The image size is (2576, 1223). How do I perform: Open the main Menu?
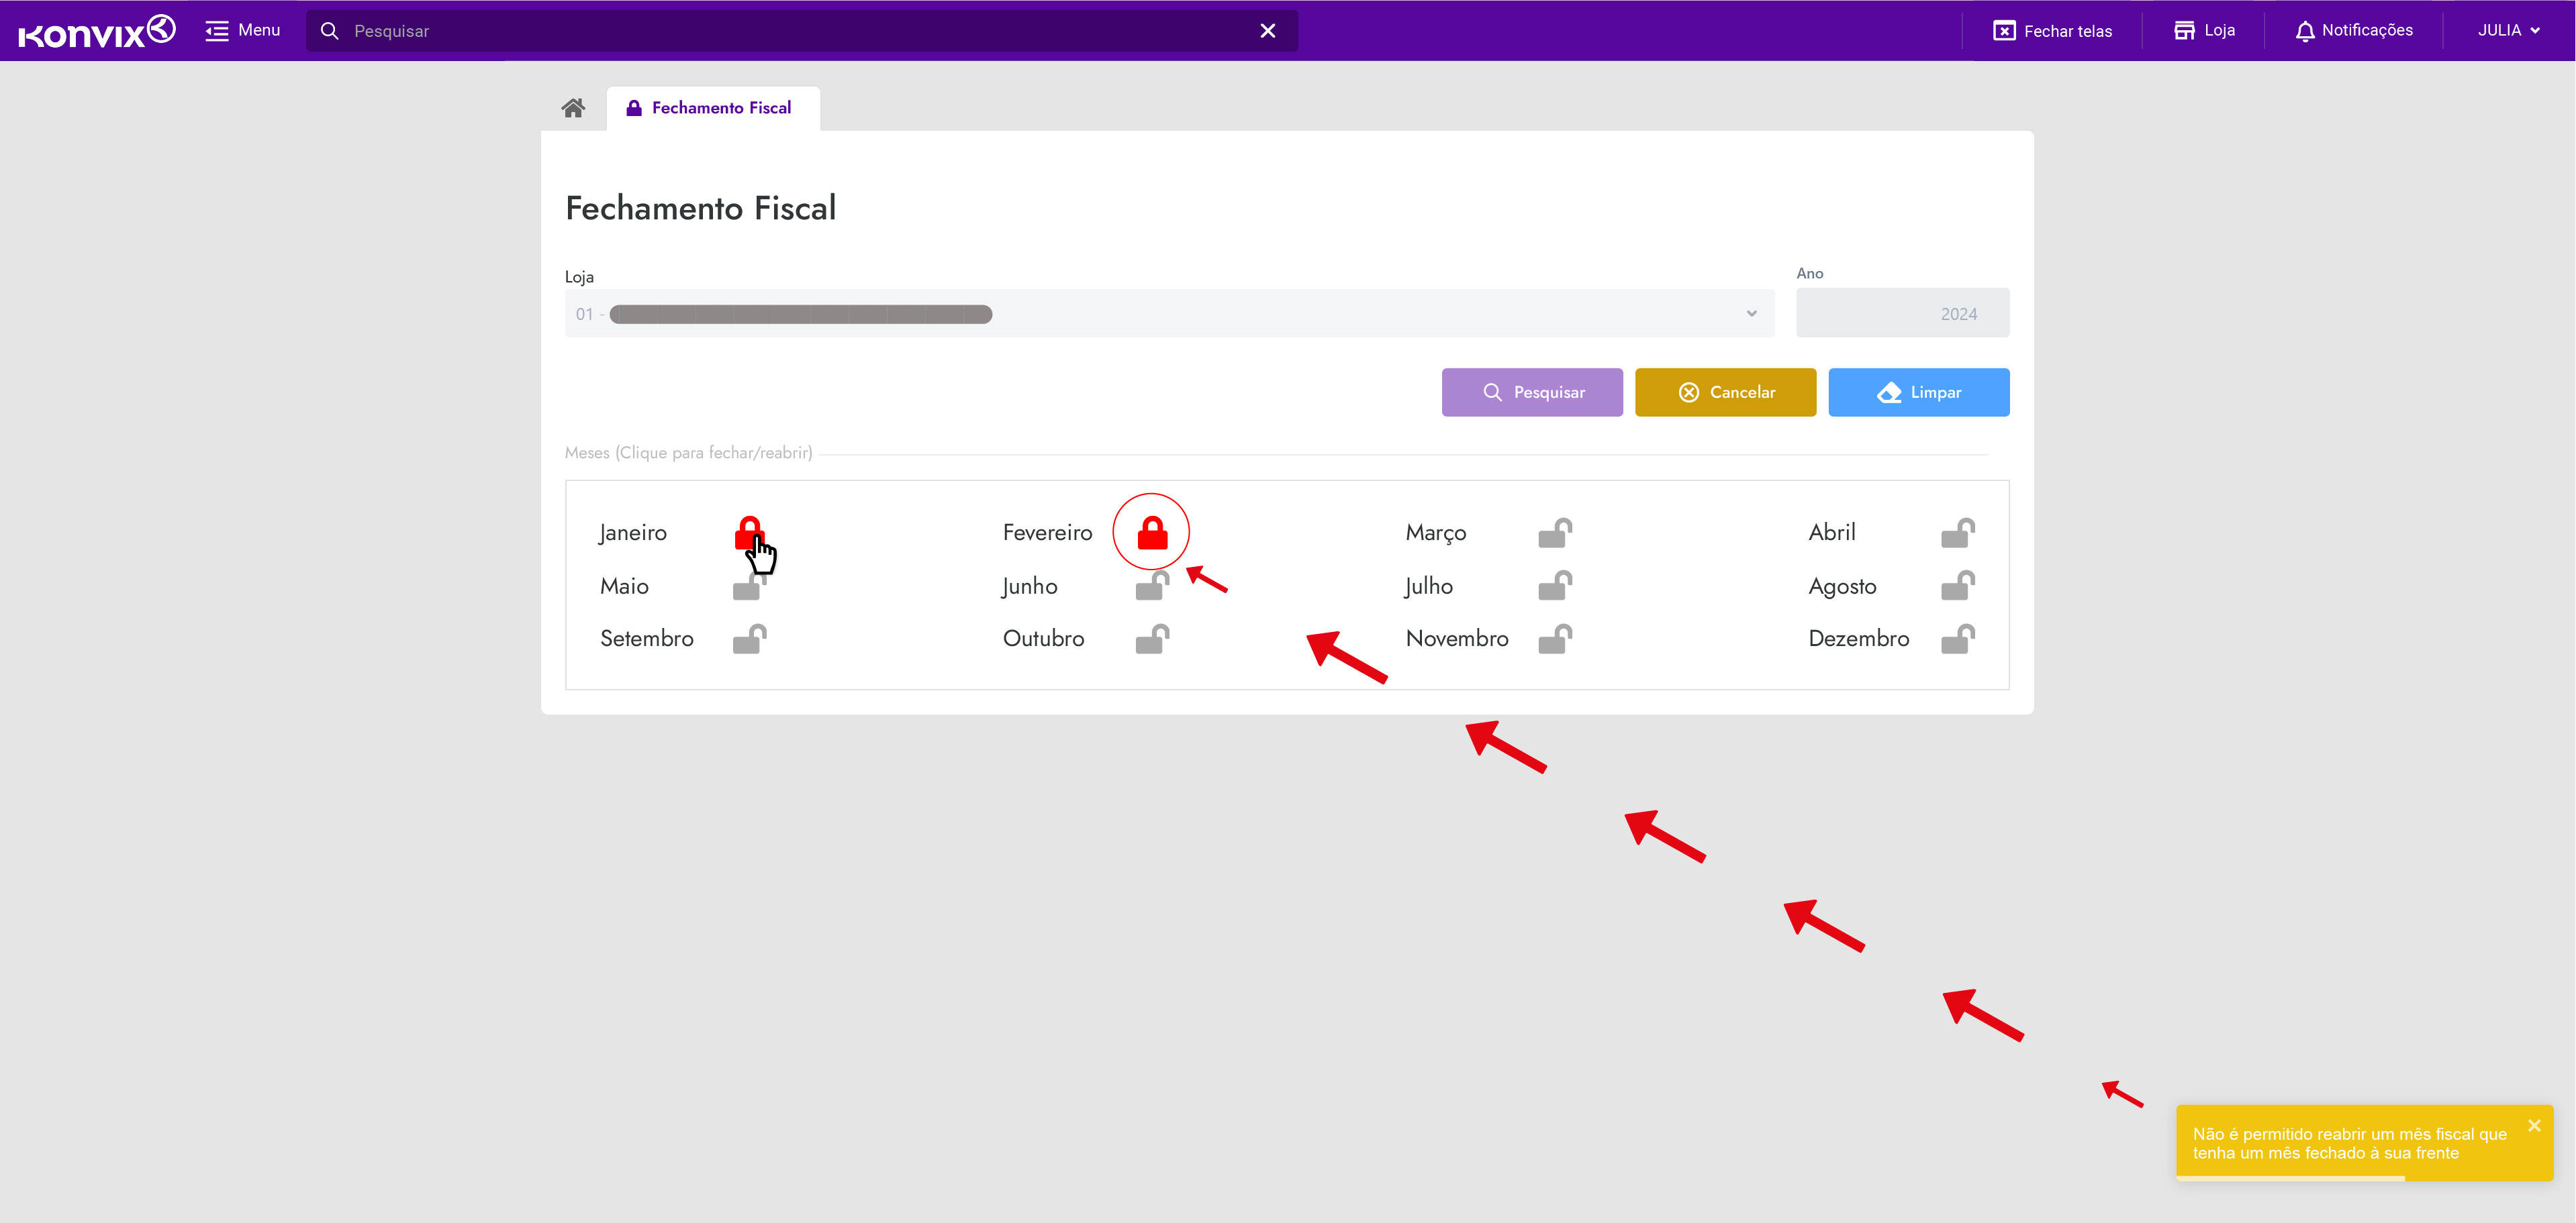tap(242, 31)
